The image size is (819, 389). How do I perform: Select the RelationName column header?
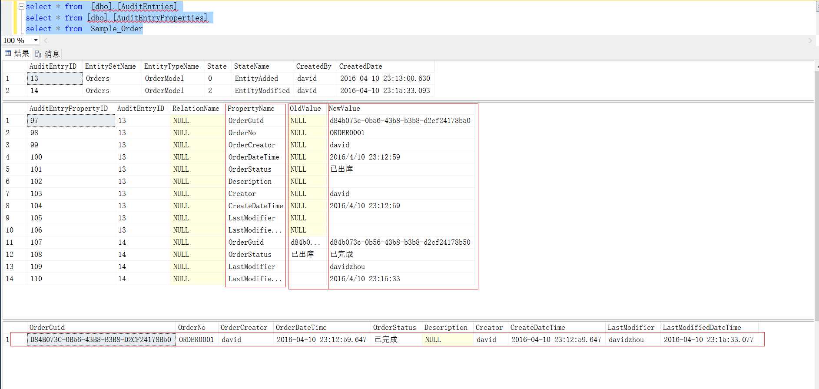point(198,109)
